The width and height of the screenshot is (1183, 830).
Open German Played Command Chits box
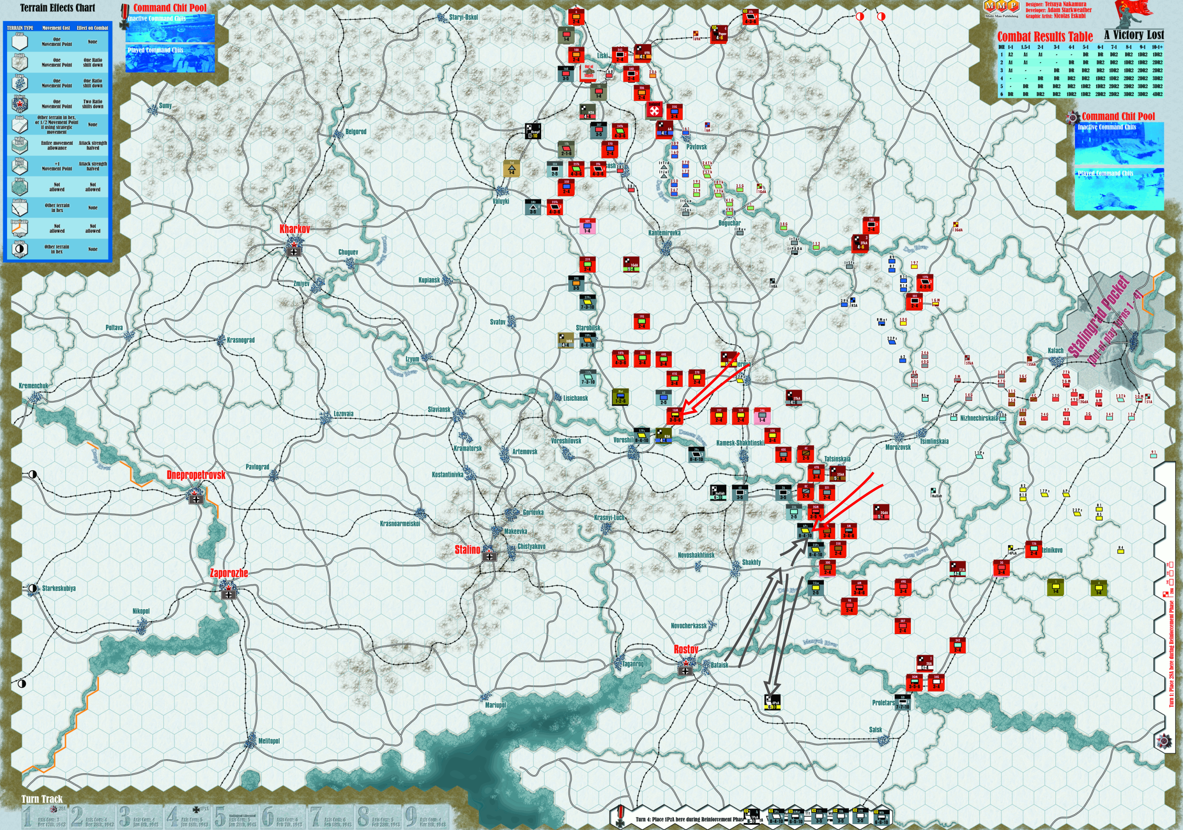pyautogui.click(x=170, y=59)
